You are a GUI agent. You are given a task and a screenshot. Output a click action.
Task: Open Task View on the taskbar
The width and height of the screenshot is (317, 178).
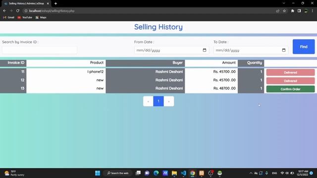(x=138, y=173)
